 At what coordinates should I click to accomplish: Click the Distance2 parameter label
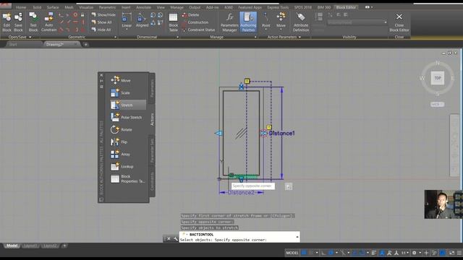[241, 192]
